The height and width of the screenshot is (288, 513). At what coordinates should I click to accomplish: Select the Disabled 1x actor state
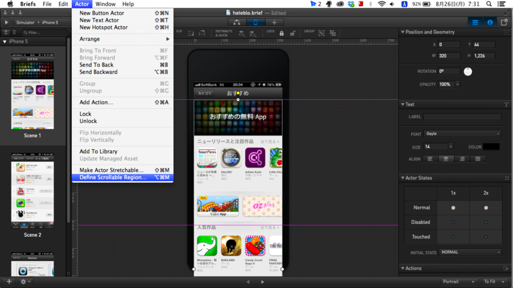[x=453, y=222]
